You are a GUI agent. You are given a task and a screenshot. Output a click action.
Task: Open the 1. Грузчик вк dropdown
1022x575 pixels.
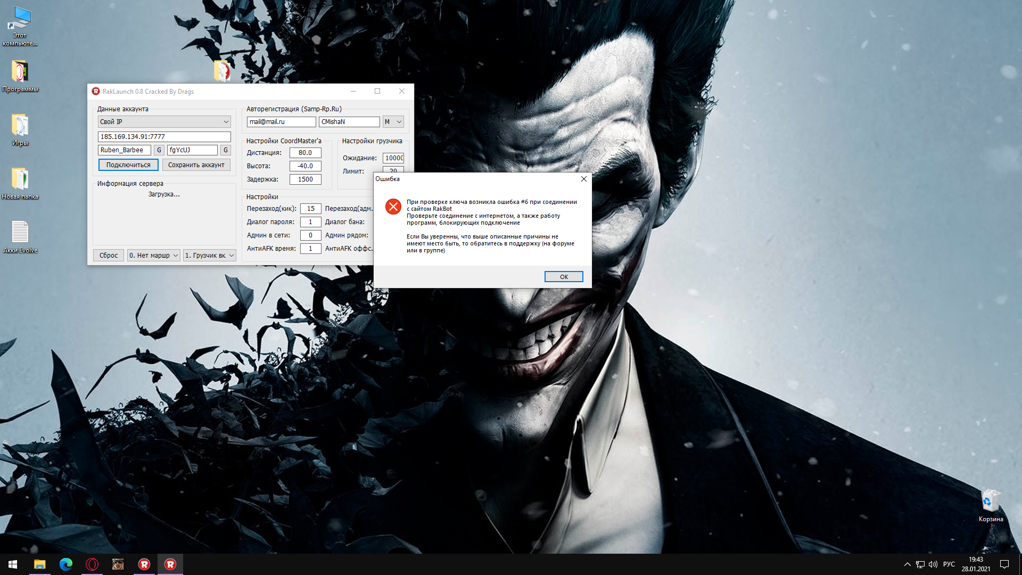pyautogui.click(x=209, y=256)
